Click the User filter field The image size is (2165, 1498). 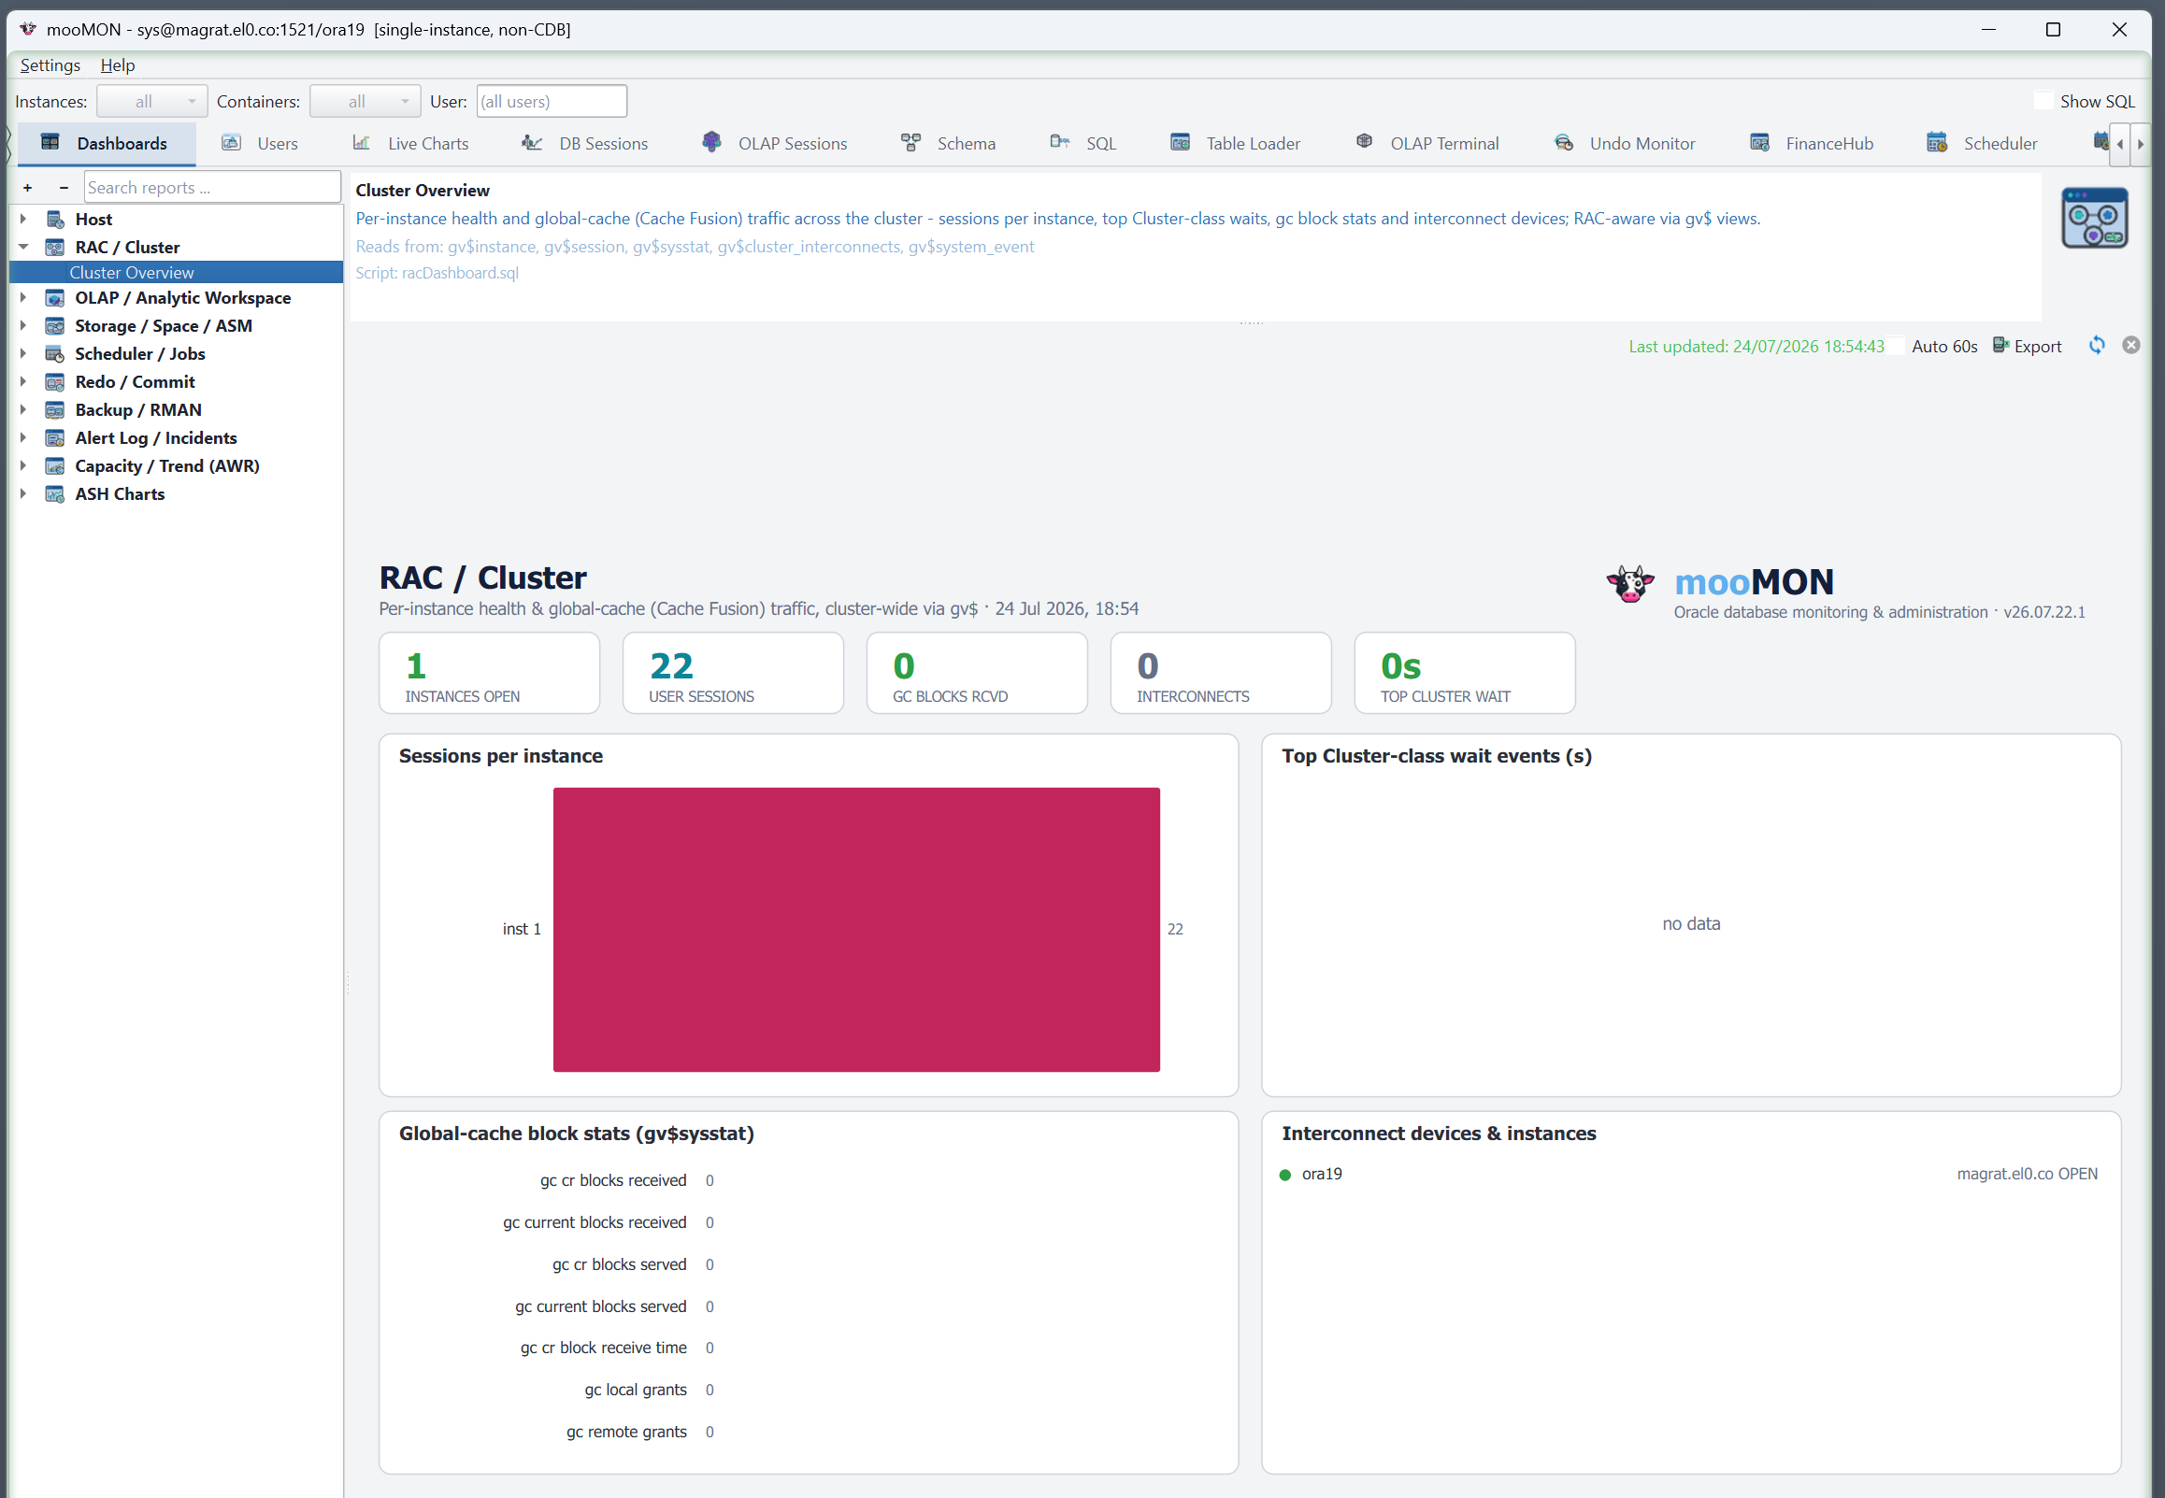click(552, 101)
